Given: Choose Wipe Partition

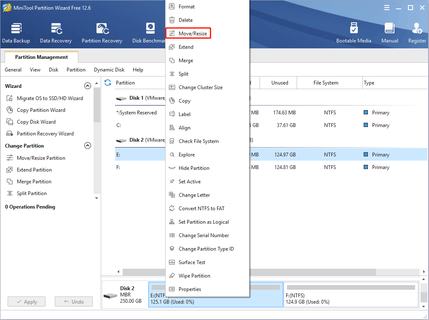Looking at the screenshot, I should point(207,276).
